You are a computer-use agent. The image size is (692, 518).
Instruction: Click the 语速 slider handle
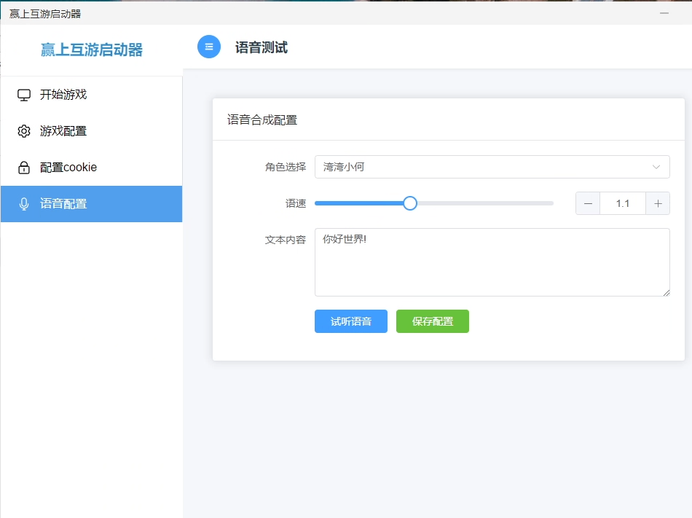tap(410, 203)
